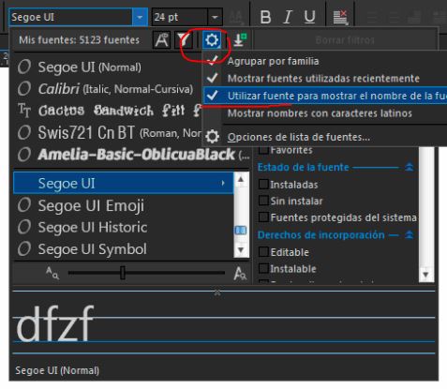Check Fuentes protegidas del sistema checkbox
Image resolution: width=447 pixels, height=389 pixels.
pyautogui.click(x=263, y=217)
